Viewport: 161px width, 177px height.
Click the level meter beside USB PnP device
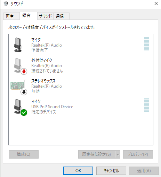[147, 105]
